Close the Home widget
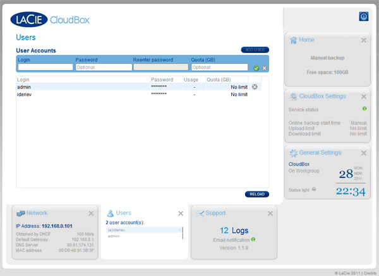The image size is (379, 276). (x=364, y=40)
